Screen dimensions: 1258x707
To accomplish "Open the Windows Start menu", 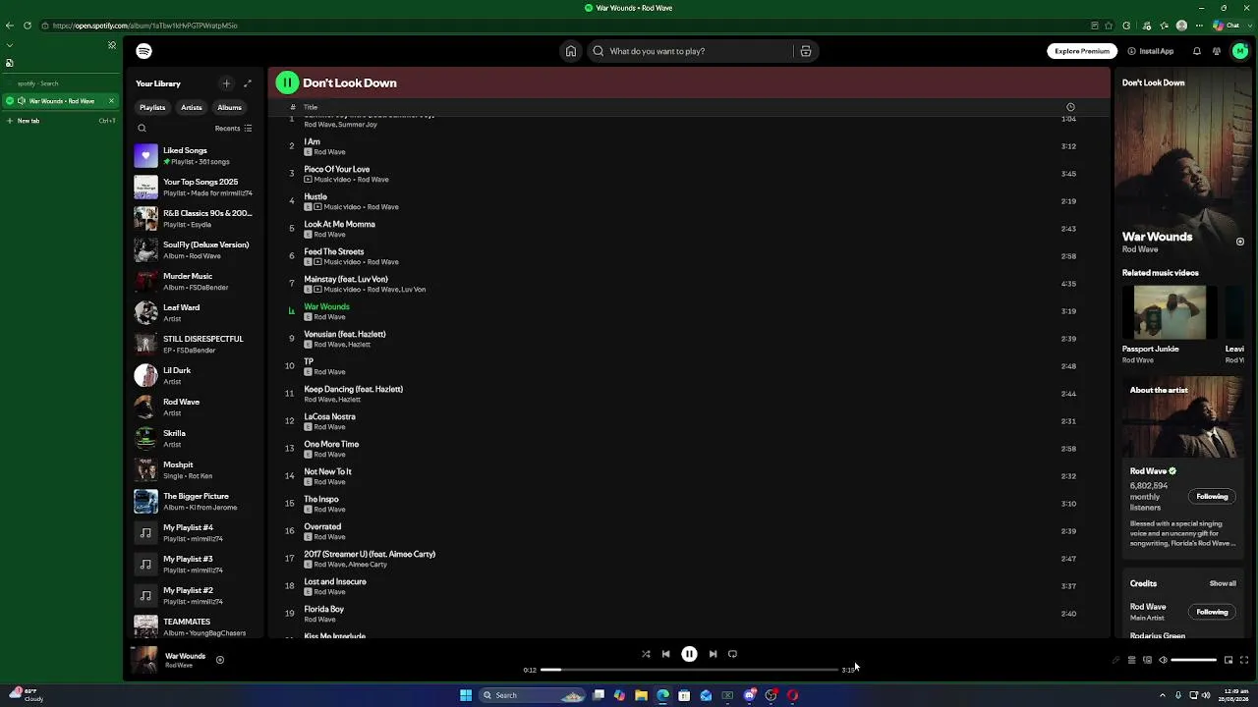I will [x=466, y=695].
